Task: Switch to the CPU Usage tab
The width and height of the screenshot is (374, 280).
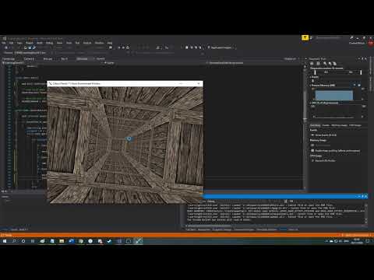Action: coord(355,125)
